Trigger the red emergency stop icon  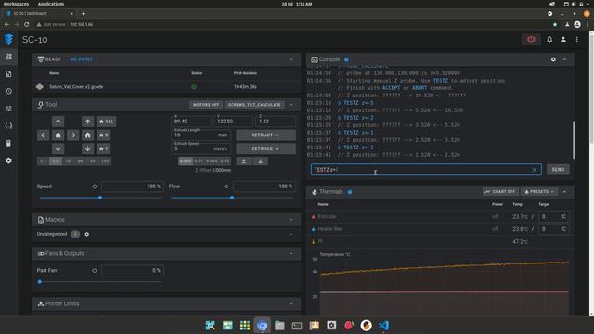[531, 39]
